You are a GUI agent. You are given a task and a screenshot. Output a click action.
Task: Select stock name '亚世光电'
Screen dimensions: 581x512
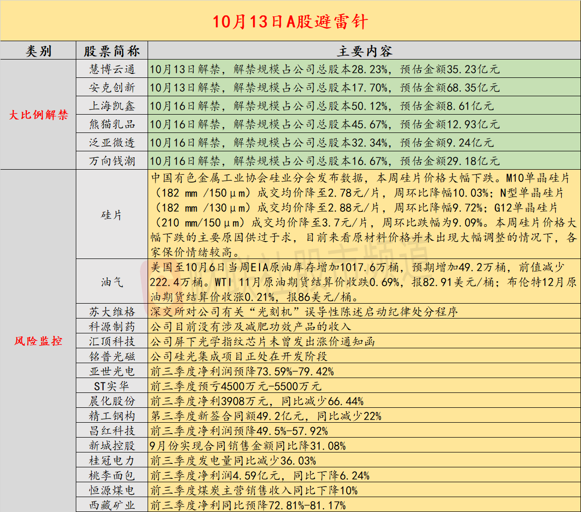click(x=112, y=371)
